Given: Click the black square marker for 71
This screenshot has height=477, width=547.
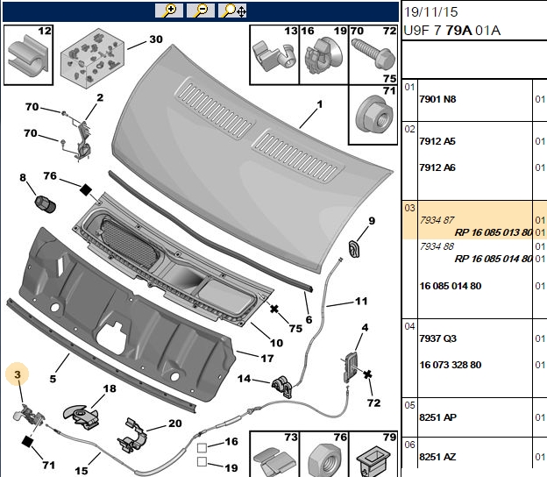Looking at the screenshot, I should click(x=27, y=441).
